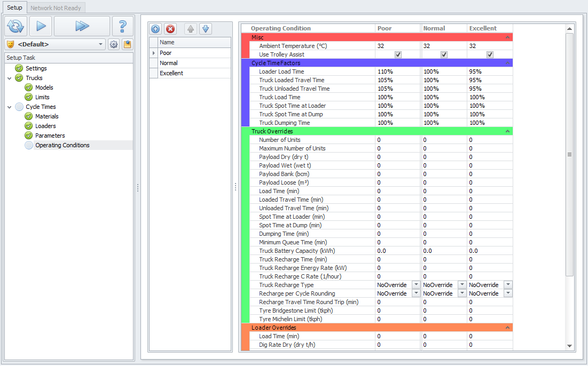Viewport: 588px width, 366px height.
Task: Switch to the Network Not Ready tab
Action: (x=56, y=8)
